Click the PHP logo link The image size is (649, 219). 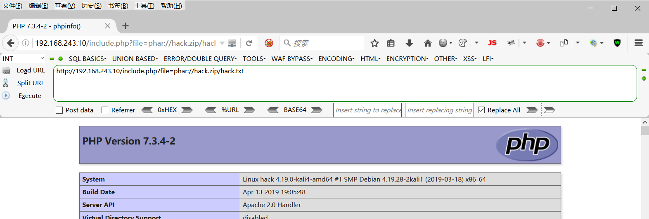527,145
